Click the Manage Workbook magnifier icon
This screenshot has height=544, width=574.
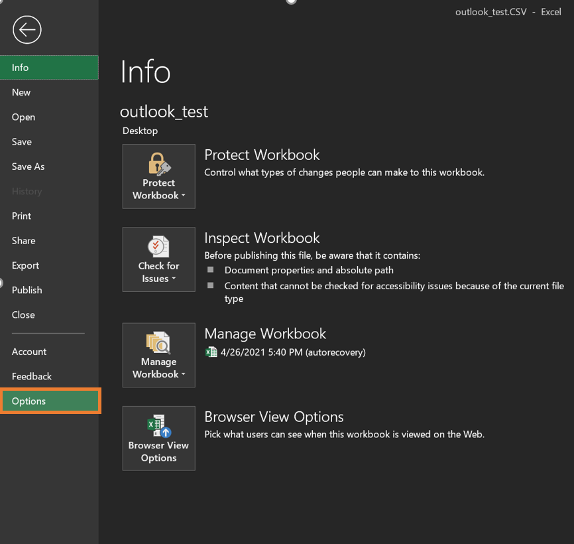tap(158, 342)
